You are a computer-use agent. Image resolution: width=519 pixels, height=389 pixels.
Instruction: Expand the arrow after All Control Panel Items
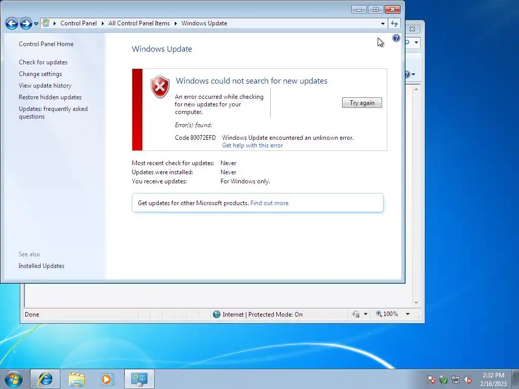tap(175, 23)
